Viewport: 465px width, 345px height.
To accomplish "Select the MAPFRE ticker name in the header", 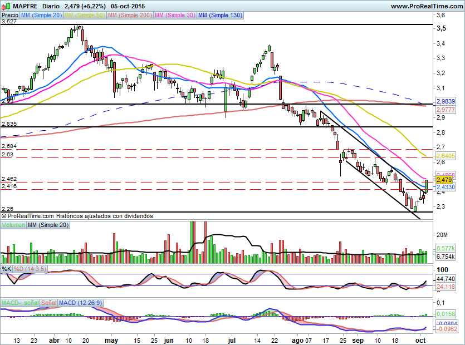I will 25,6.
